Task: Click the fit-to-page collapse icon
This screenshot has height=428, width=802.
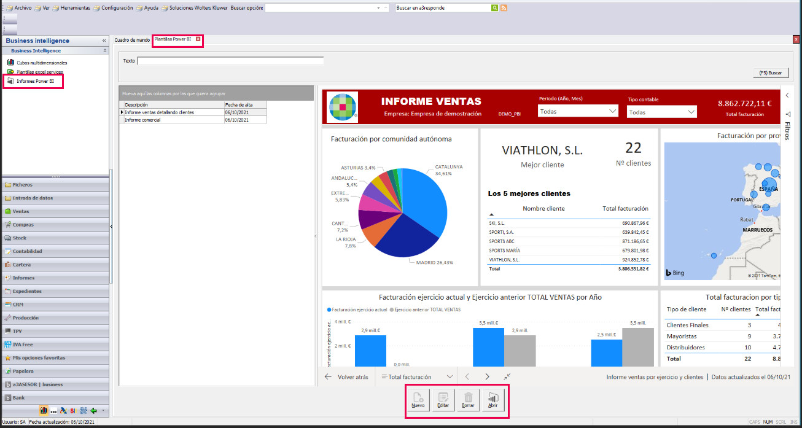Action: tap(507, 376)
